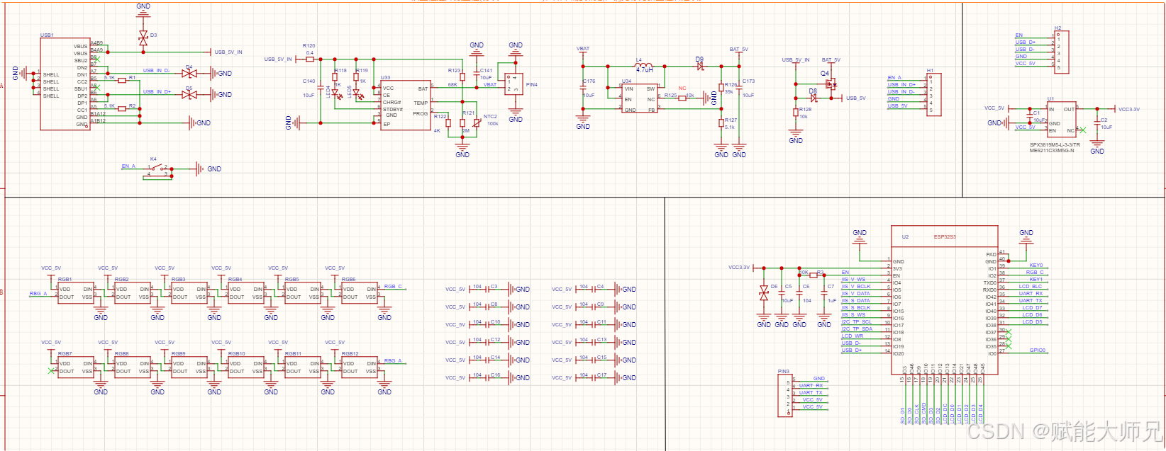Click the RGB_C label at RGB6 output
The width and height of the screenshot is (1166, 451).
(x=393, y=287)
